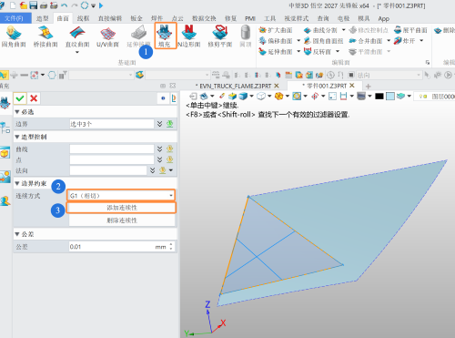455x338 pixels.
Task: Click the 合并曲面 merge surface tool
Action: (366, 41)
